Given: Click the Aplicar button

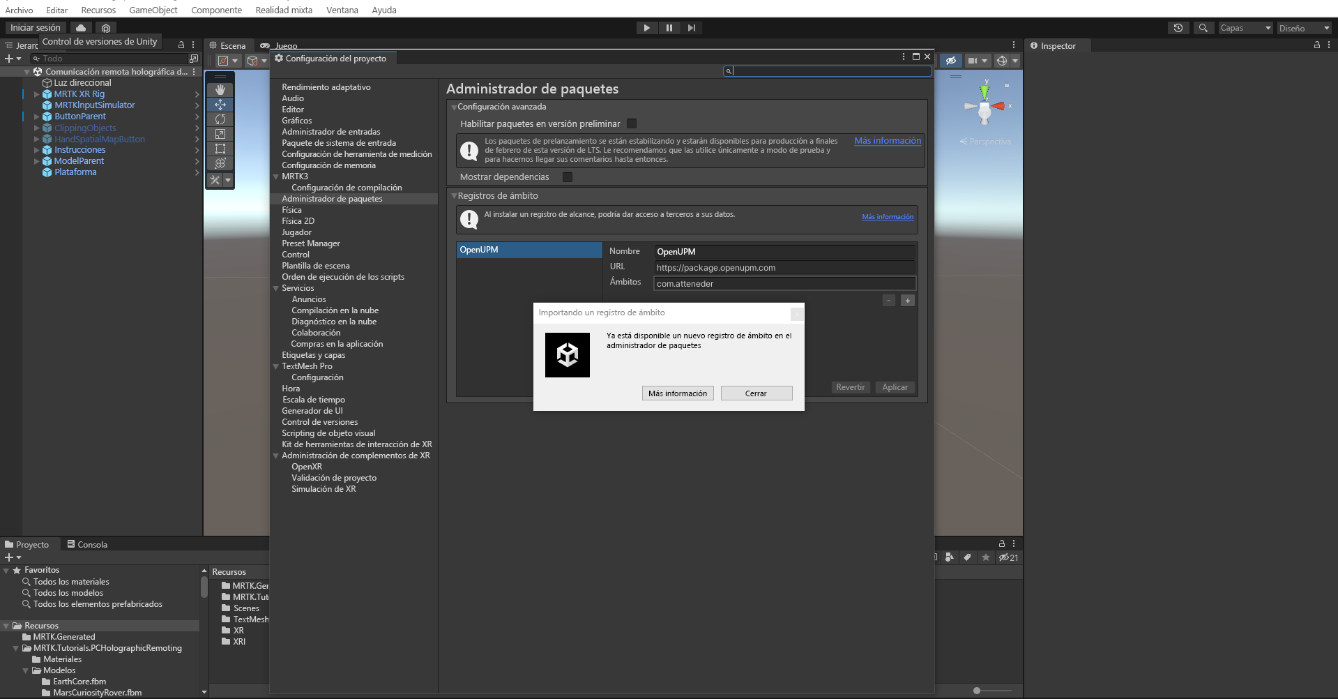Looking at the screenshot, I should point(895,387).
